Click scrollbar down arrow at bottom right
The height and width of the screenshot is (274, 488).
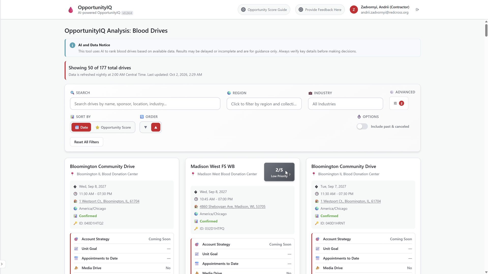pos(486,272)
